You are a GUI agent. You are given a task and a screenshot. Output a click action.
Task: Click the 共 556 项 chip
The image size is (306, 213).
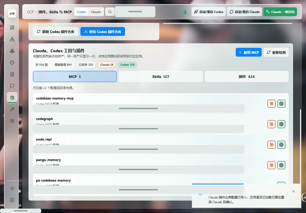point(41,65)
